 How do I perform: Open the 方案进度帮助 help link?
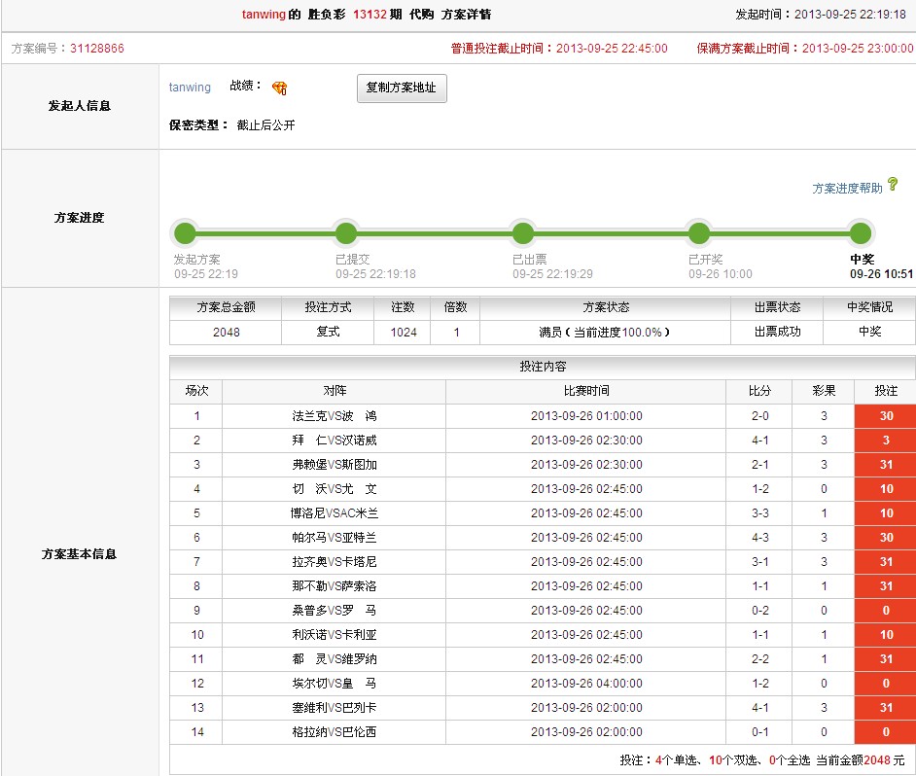tap(847, 189)
